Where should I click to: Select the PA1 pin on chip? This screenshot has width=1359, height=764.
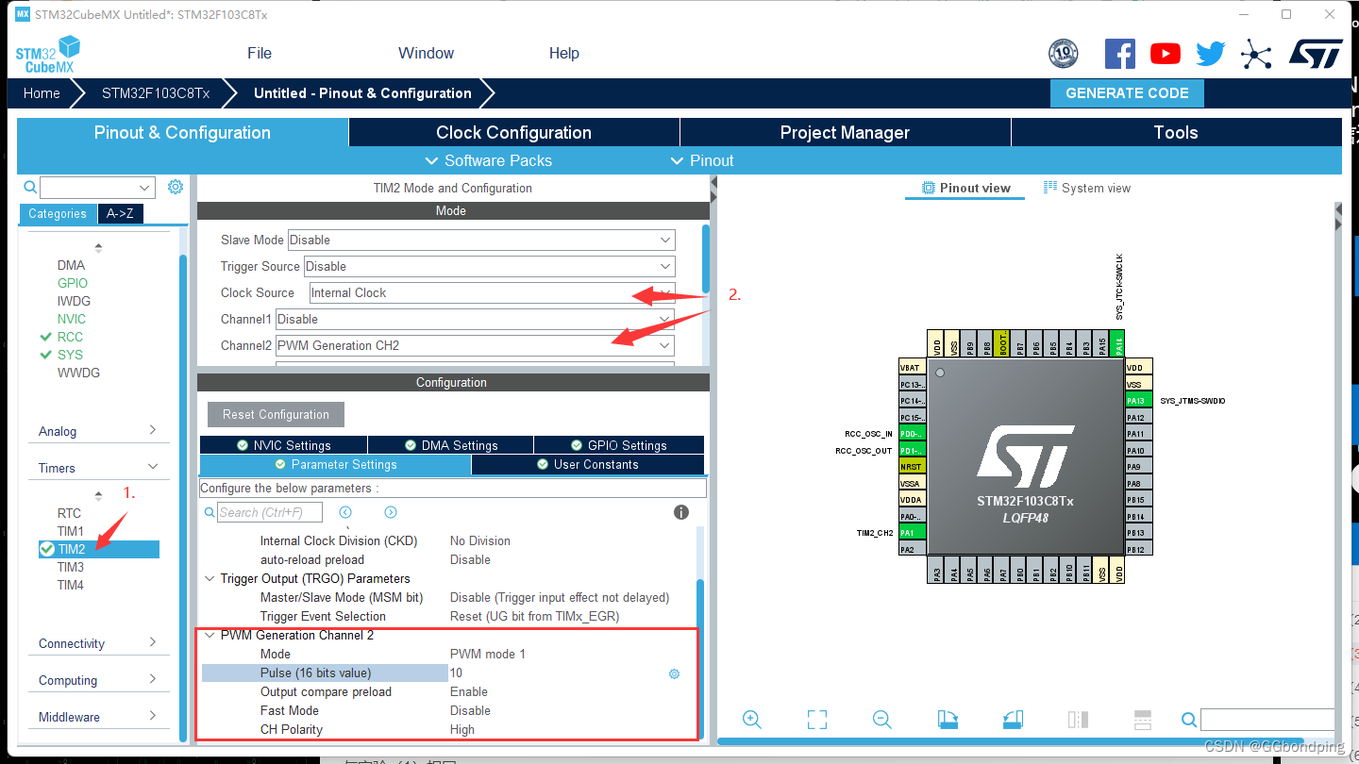tap(913, 533)
